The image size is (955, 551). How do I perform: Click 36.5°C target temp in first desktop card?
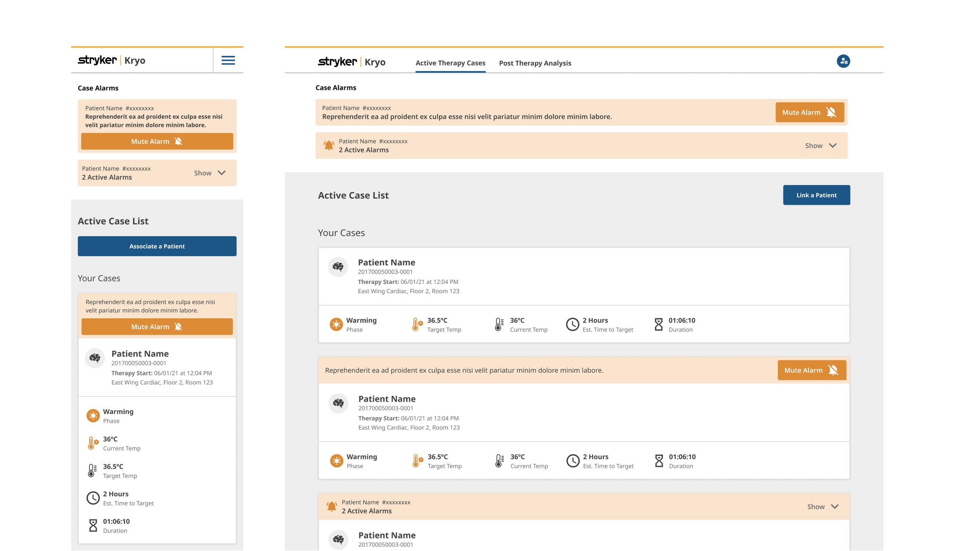coord(437,321)
